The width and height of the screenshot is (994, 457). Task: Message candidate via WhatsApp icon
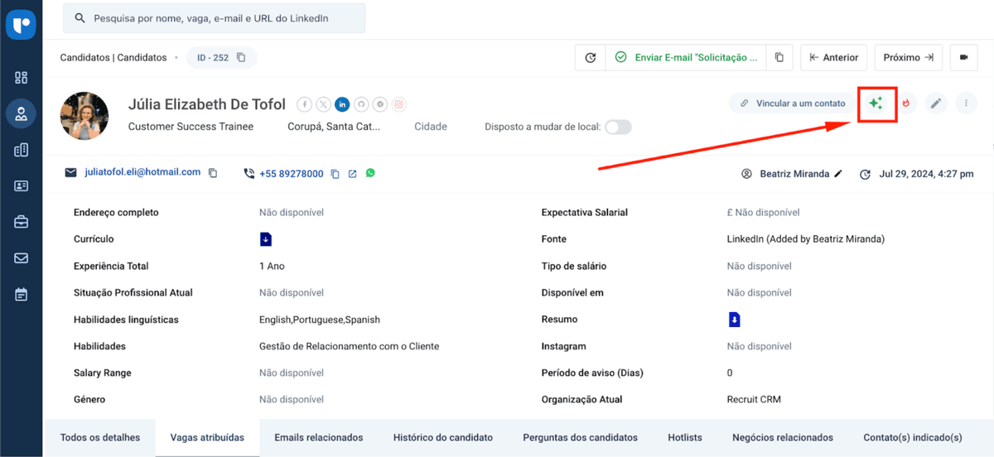(x=370, y=173)
